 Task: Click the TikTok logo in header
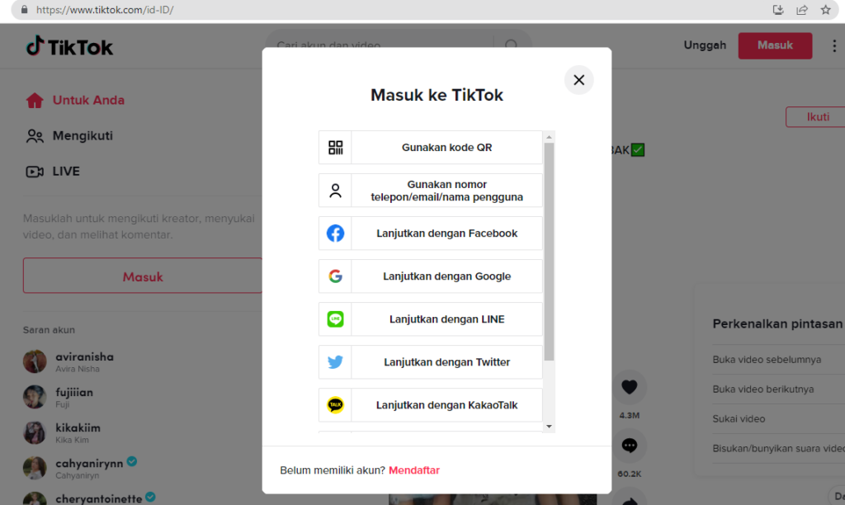[69, 46]
